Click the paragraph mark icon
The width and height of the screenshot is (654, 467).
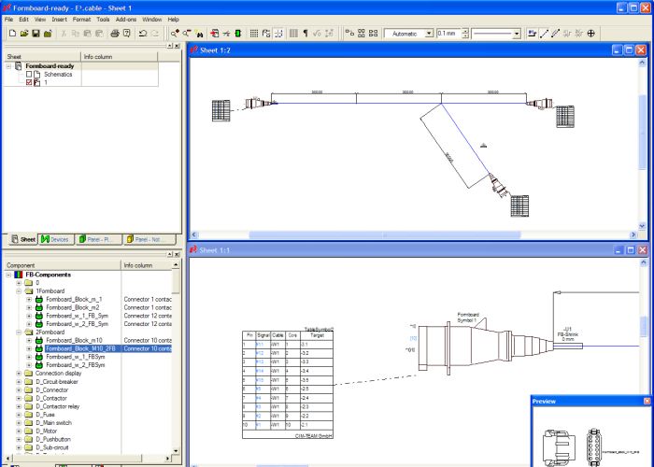click(305, 33)
